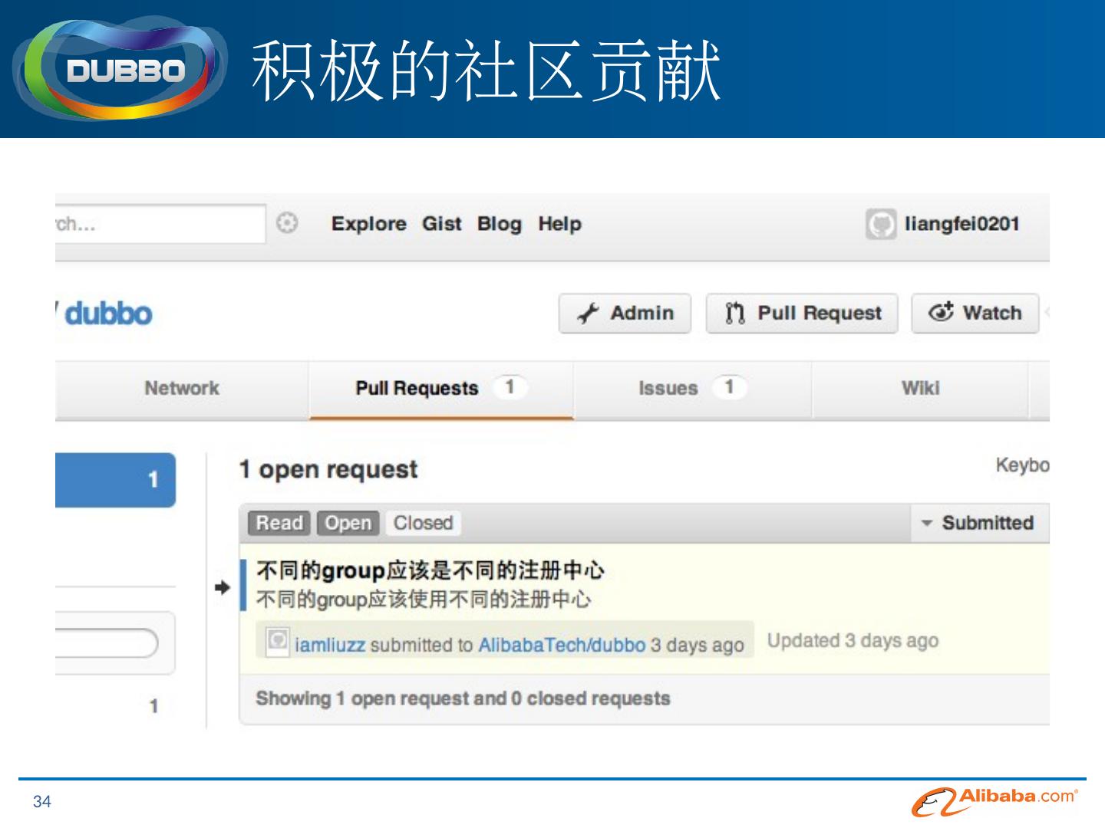
Task: Open Gist in the top navigation
Action: coord(442,224)
